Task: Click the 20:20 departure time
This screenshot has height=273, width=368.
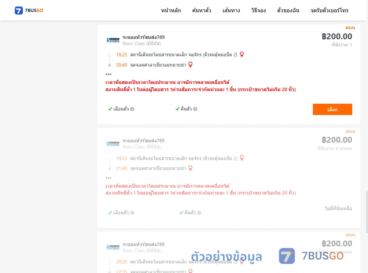Action: point(121,262)
